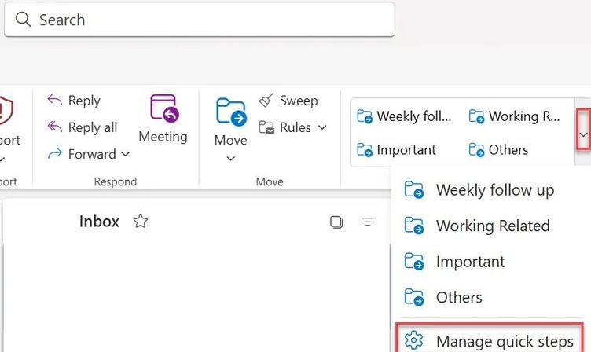Mark Inbox as favorite with star
Image resolution: width=591 pixels, height=352 pixels.
(141, 222)
